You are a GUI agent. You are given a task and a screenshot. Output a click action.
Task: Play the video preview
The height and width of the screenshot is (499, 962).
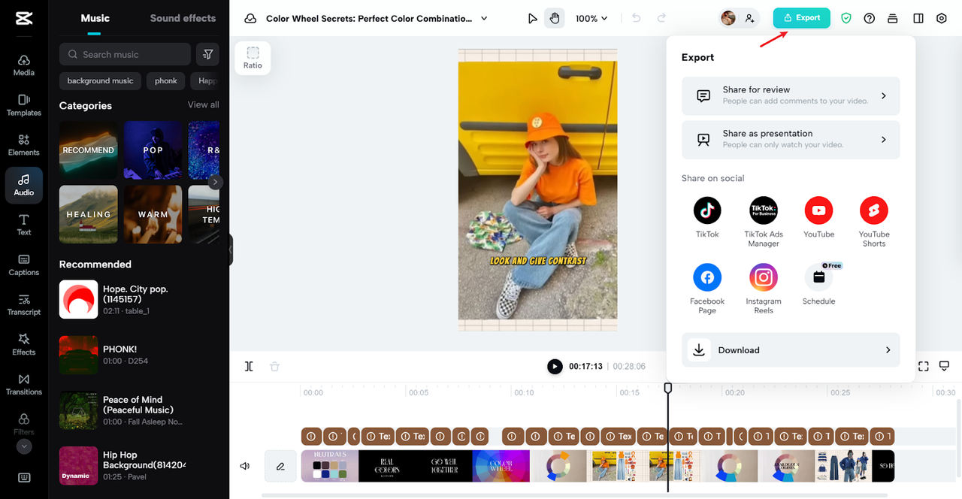[555, 367]
